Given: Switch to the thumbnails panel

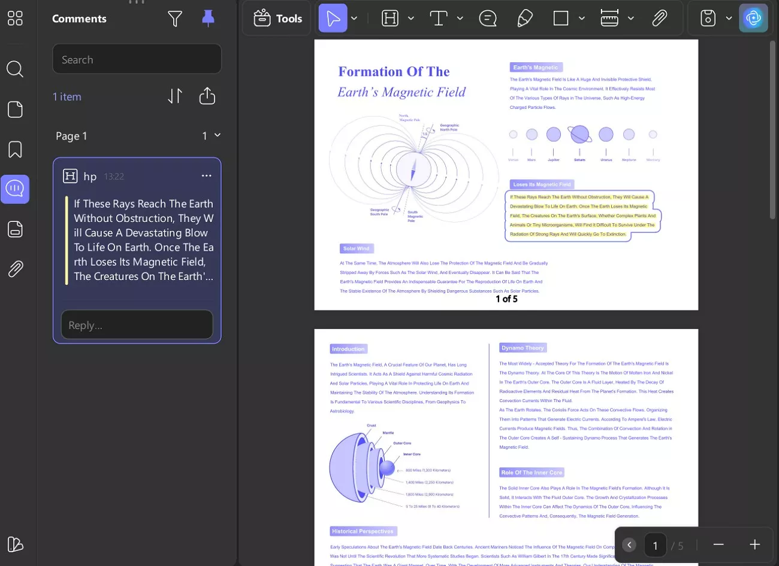Looking at the screenshot, I should tap(16, 109).
